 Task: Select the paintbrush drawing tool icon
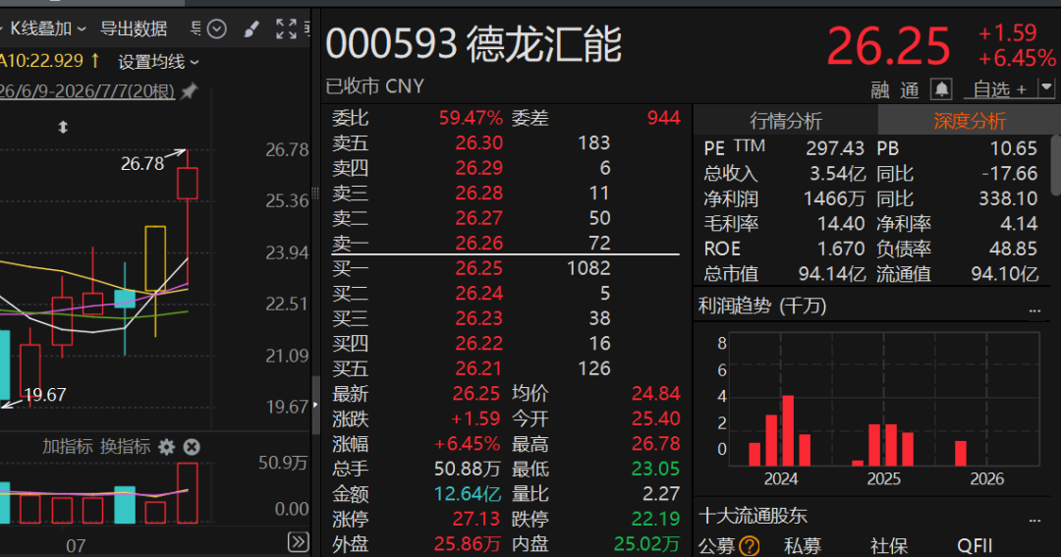pos(251,29)
